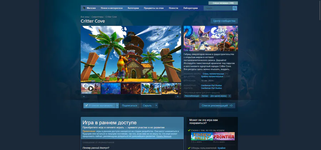Click the Уютная tag
Image resolution: width=321 pixels, height=150 pixels.
[x=205, y=96]
